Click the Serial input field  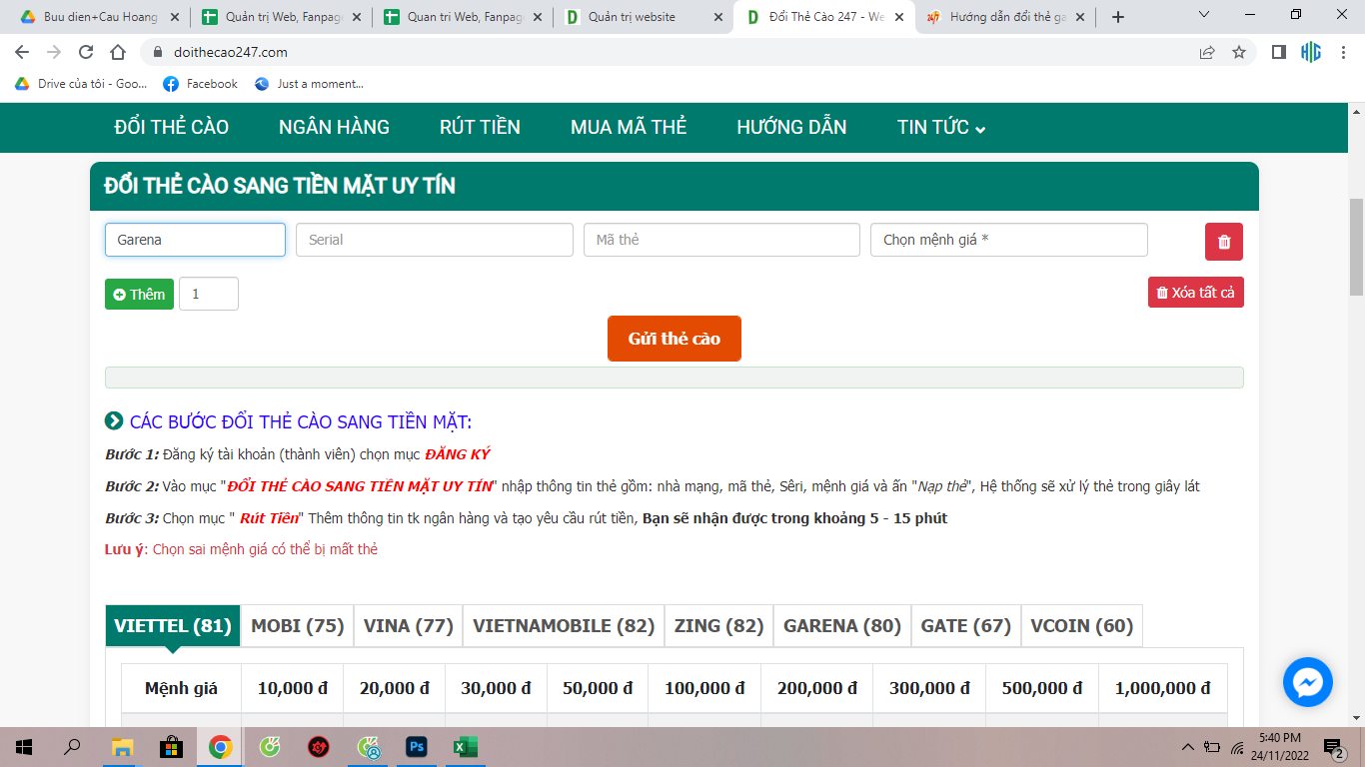(435, 240)
